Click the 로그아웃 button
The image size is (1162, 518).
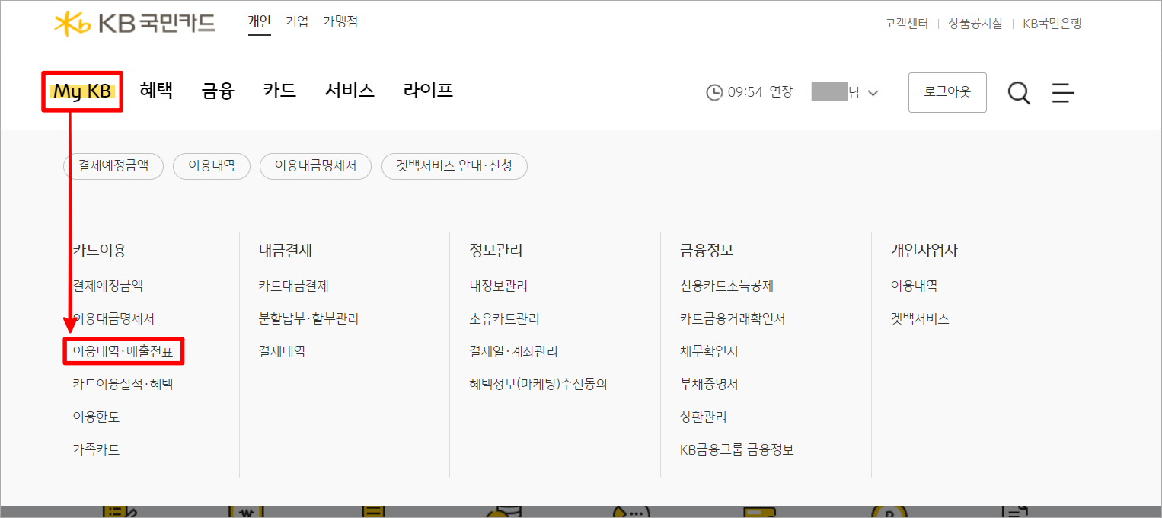tap(947, 91)
